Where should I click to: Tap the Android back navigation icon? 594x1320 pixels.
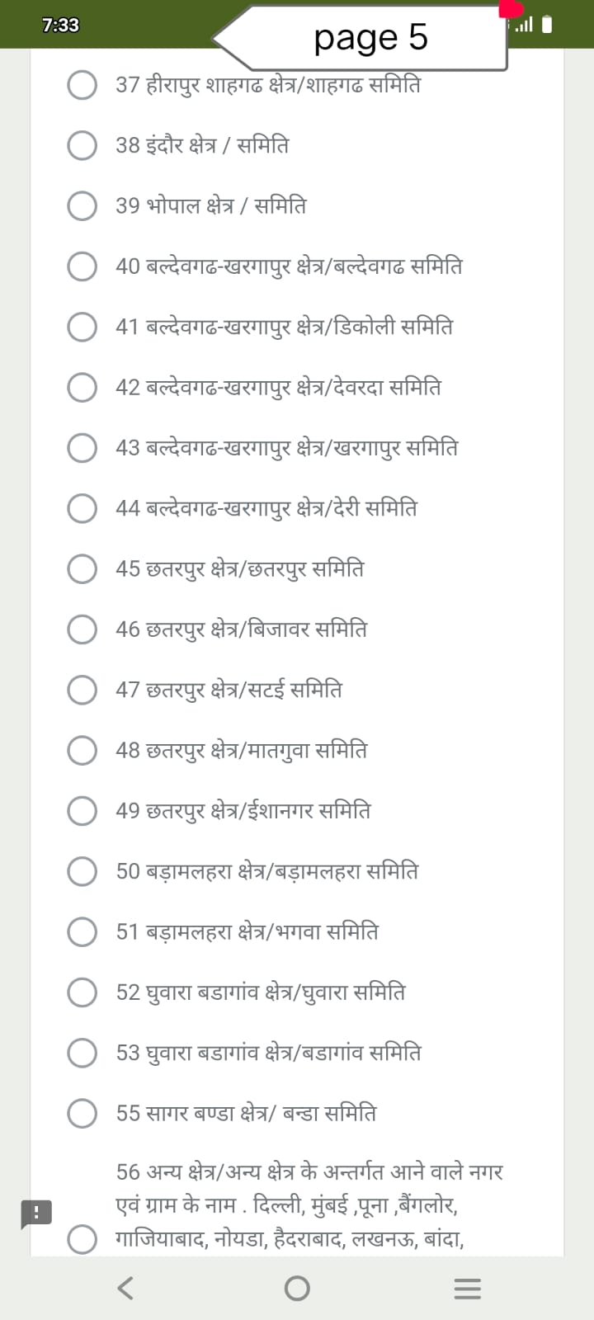coord(125,1288)
